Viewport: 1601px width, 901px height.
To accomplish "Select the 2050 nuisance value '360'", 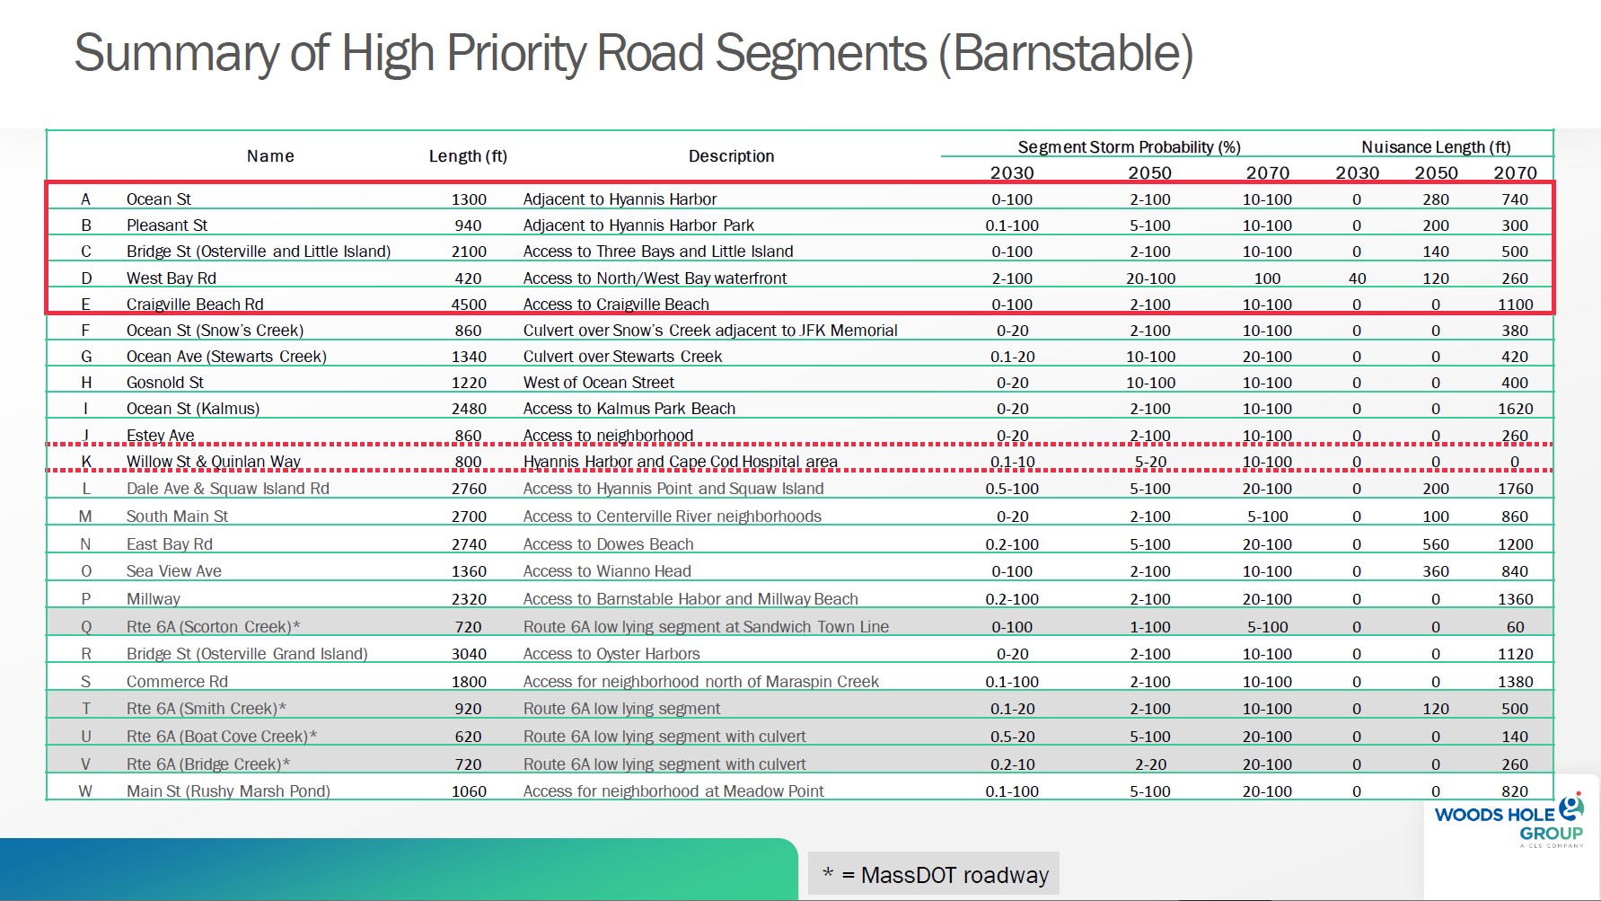I will [x=1436, y=571].
